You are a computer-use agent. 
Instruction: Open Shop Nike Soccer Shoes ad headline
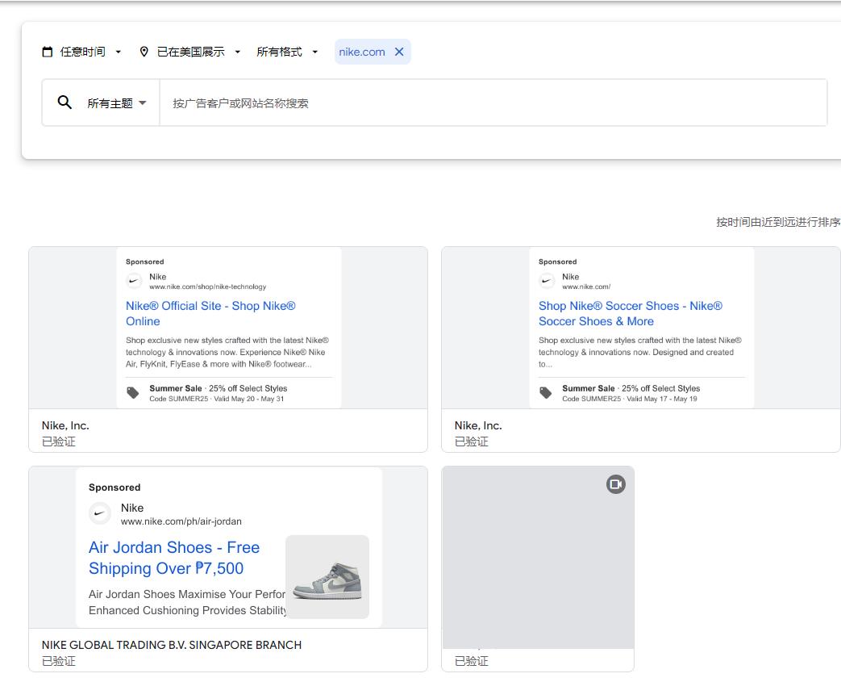[630, 313]
